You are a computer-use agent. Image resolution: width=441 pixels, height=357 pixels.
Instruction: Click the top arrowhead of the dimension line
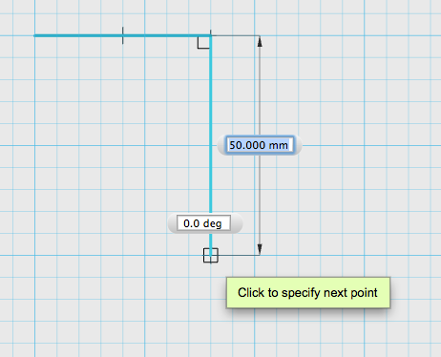coord(260,42)
